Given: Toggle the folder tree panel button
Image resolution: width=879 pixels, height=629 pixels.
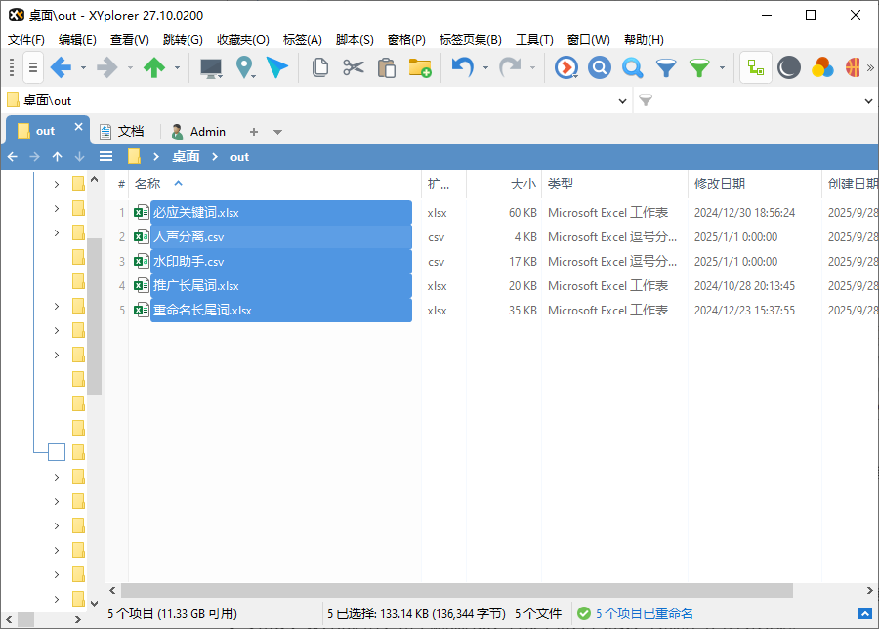Looking at the screenshot, I should click(x=755, y=67).
